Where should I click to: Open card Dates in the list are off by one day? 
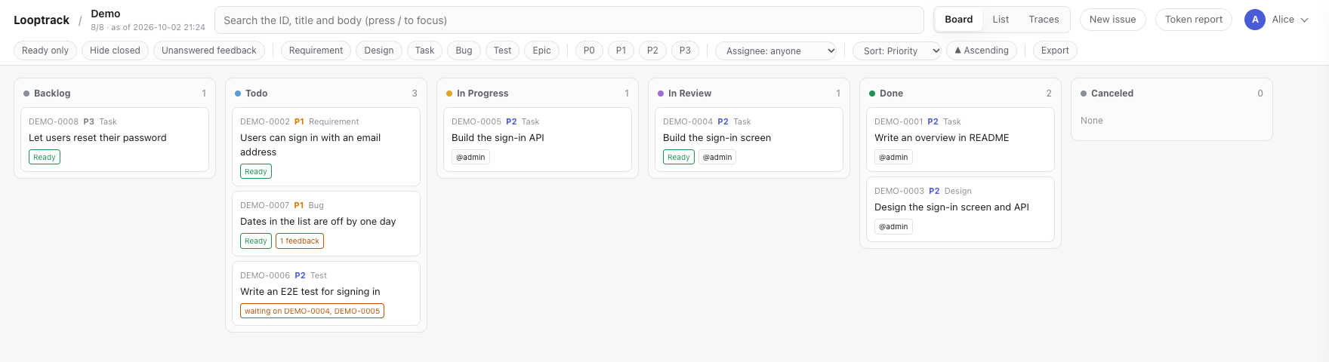pyautogui.click(x=326, y=223)
